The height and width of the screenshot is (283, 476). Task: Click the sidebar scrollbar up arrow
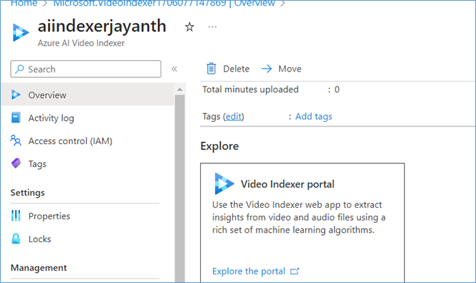pos(180,90)
